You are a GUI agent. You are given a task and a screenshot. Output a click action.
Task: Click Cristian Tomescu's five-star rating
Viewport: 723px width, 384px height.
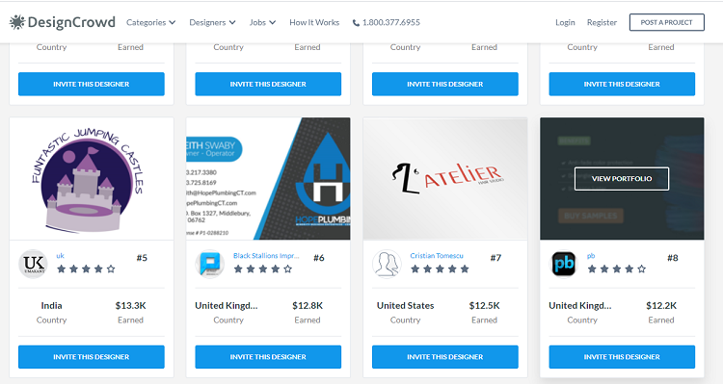pyautogui.click(x=440, y=269)
